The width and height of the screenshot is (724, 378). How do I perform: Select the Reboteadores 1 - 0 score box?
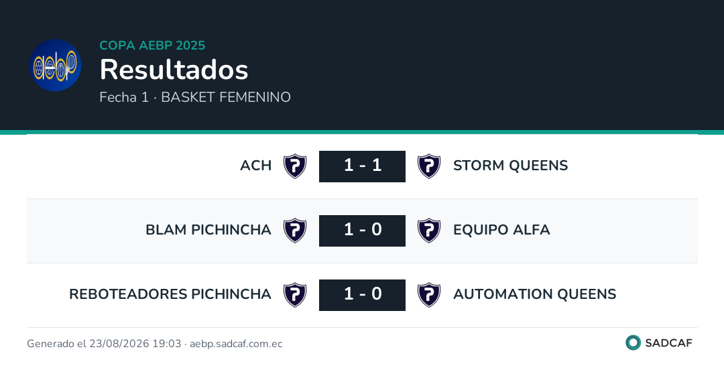click(363, 294)
